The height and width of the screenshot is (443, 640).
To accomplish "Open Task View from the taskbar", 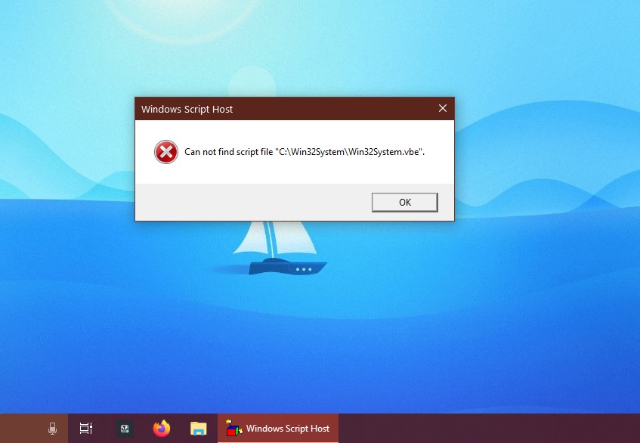I will point(85,429).
